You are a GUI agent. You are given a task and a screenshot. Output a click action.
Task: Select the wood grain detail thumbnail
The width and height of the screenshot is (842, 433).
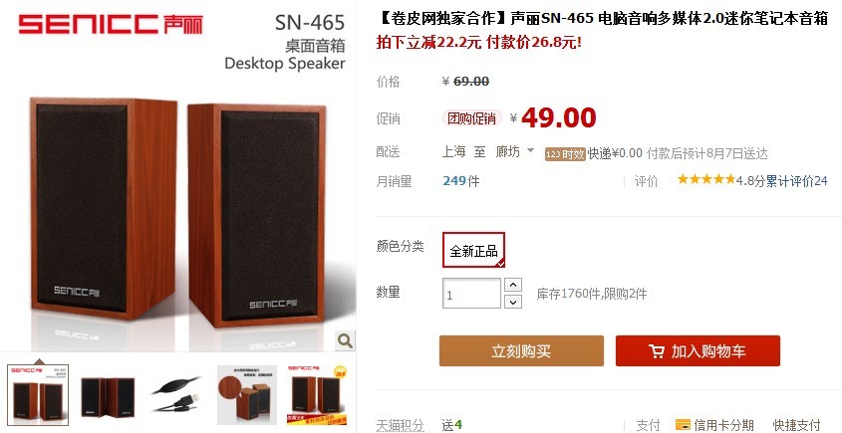click(247, 395)
